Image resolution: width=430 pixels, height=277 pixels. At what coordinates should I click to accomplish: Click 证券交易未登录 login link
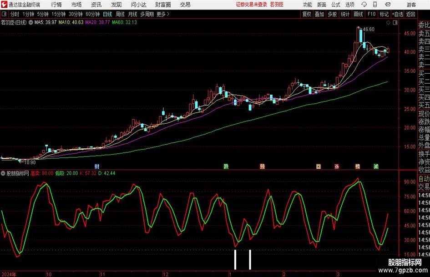[x=252, y=5]
